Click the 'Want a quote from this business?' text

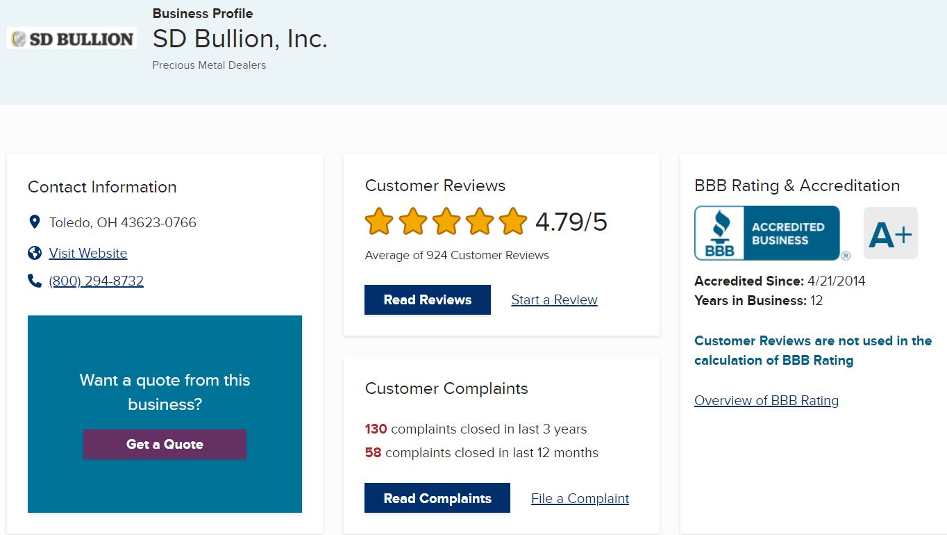coord(165,392)
